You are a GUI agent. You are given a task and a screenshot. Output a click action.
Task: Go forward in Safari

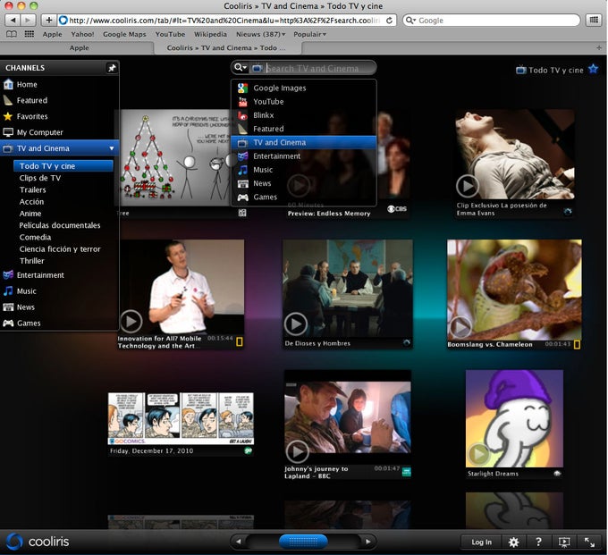[x=28, y=20]
